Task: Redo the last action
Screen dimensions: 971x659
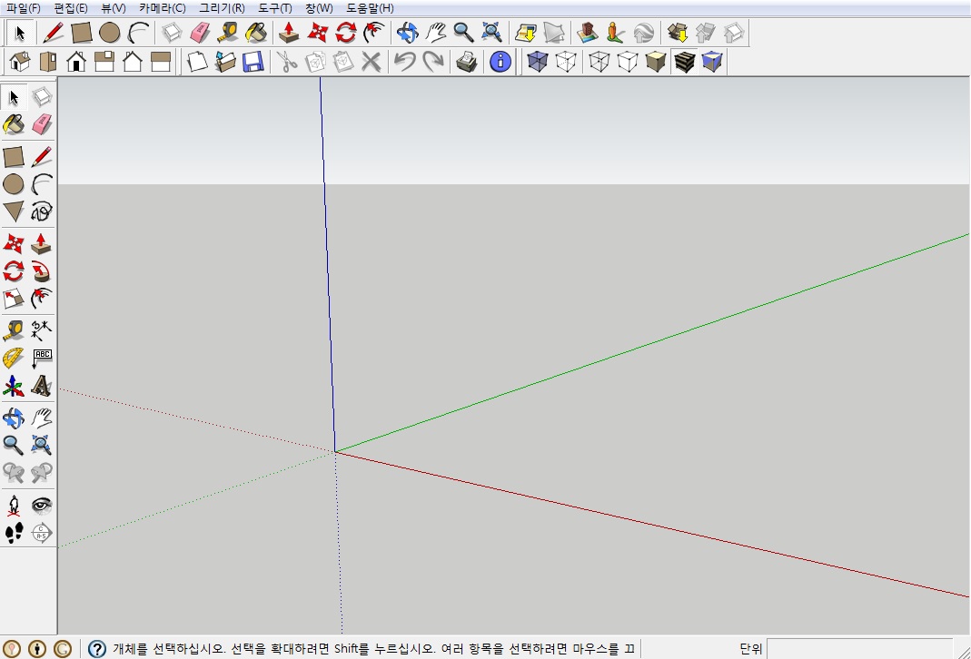Action: (433, 61)
